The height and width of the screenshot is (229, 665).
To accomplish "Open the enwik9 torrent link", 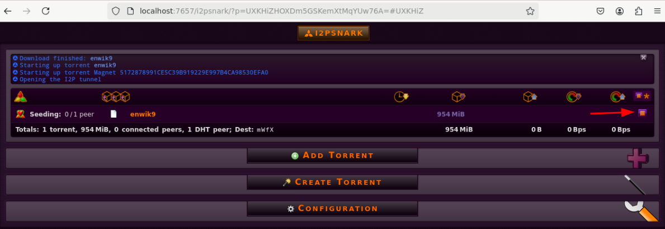I will click(143, 114).
